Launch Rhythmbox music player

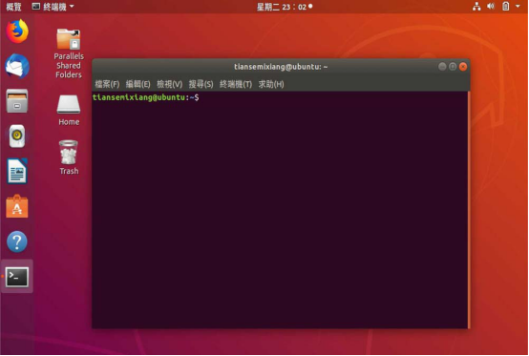point(17,136)
